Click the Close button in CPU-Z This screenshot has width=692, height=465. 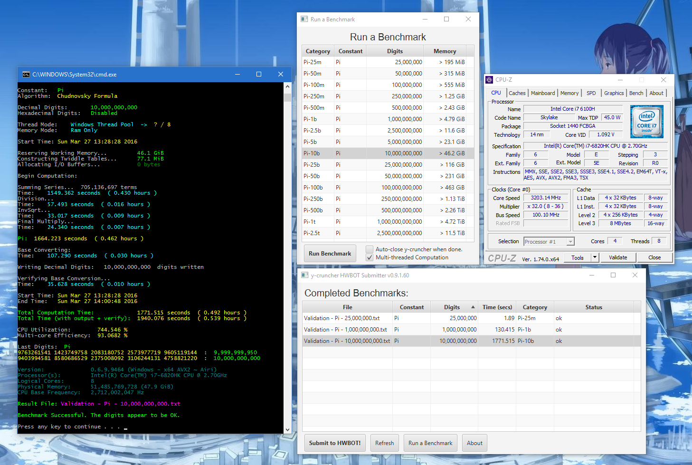(x=654, y=257)
